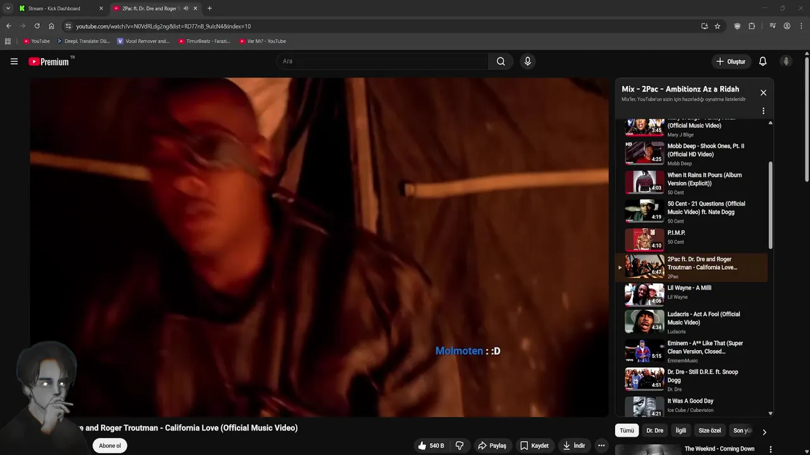Open the Vocal Remover bookmark
This screenshot has width=810, height=455.
point(144,41)
